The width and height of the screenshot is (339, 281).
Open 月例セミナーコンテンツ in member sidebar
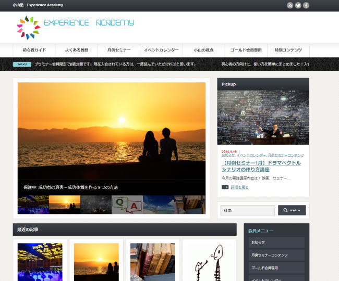276,255
